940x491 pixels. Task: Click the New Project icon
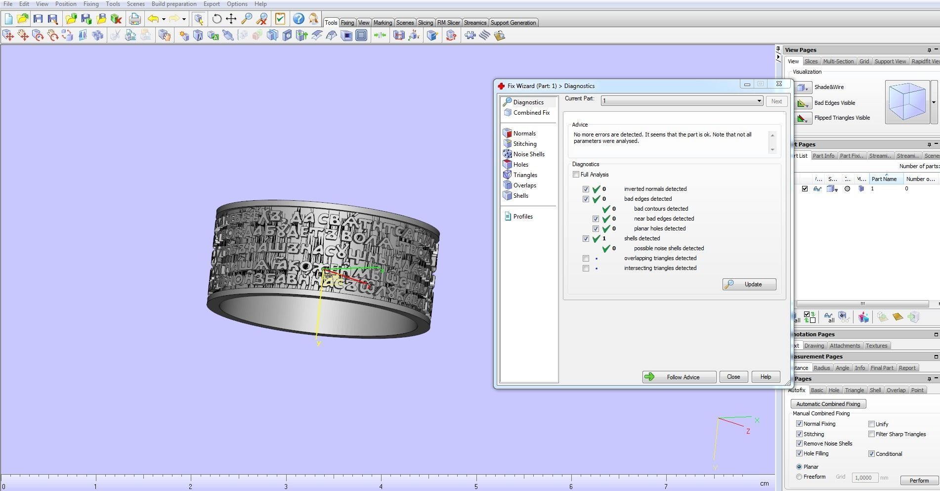8,19
